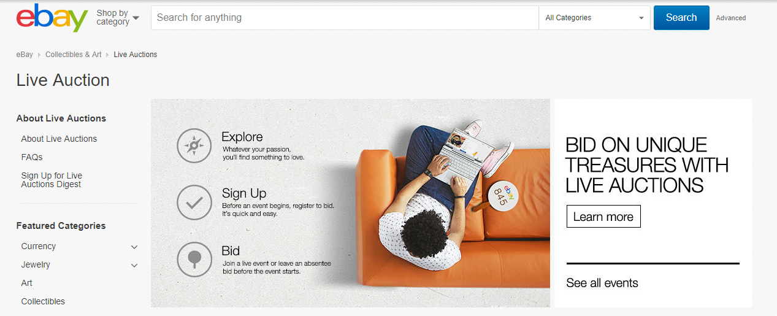Open the All Categories dropdown
777x316 pixels.
tap(594, 18)
